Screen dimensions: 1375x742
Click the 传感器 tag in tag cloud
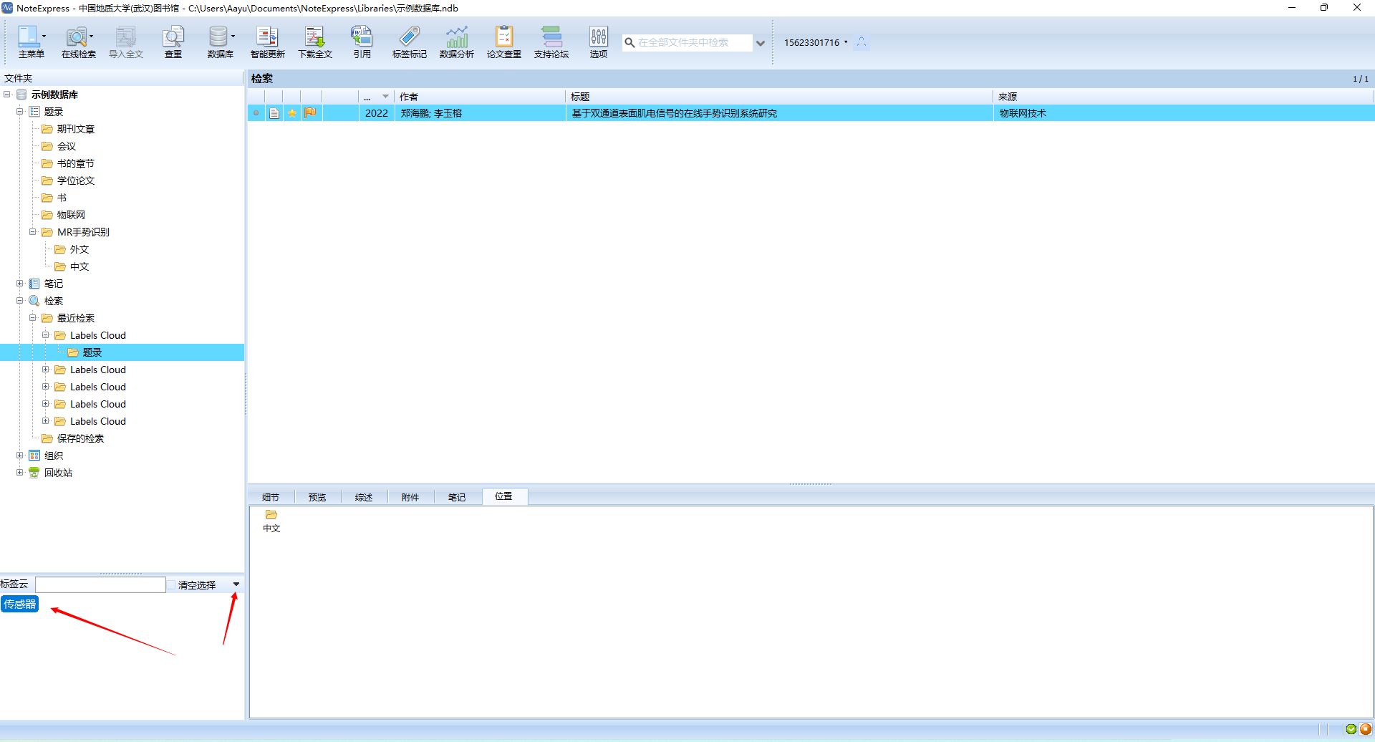20,604
